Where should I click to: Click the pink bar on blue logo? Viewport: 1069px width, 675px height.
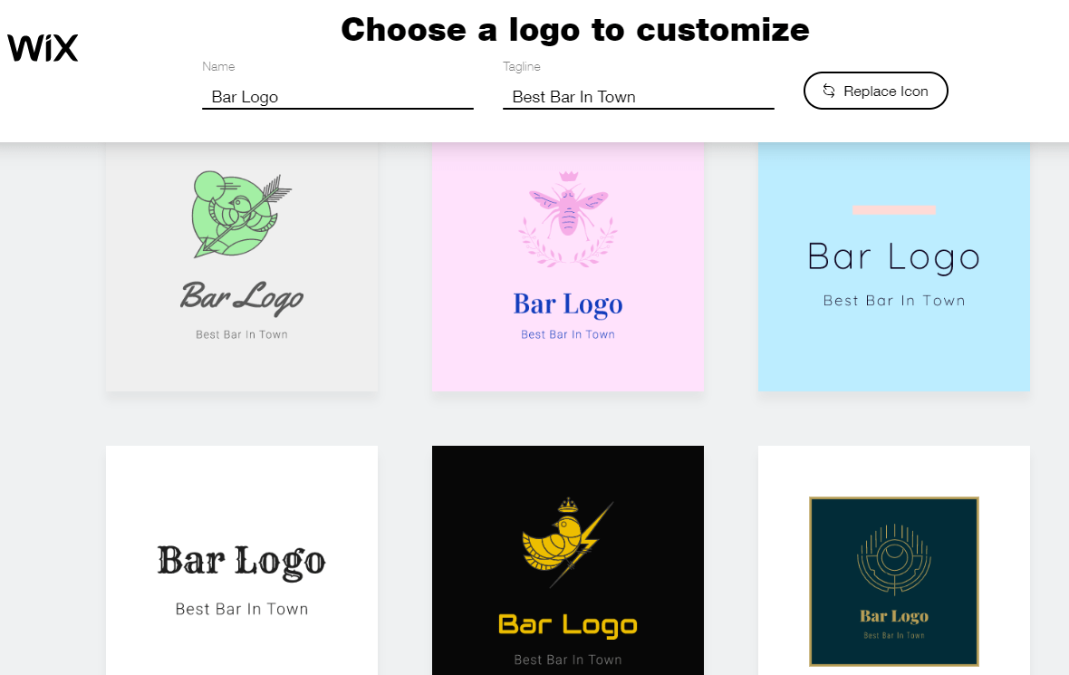(894, 210)
